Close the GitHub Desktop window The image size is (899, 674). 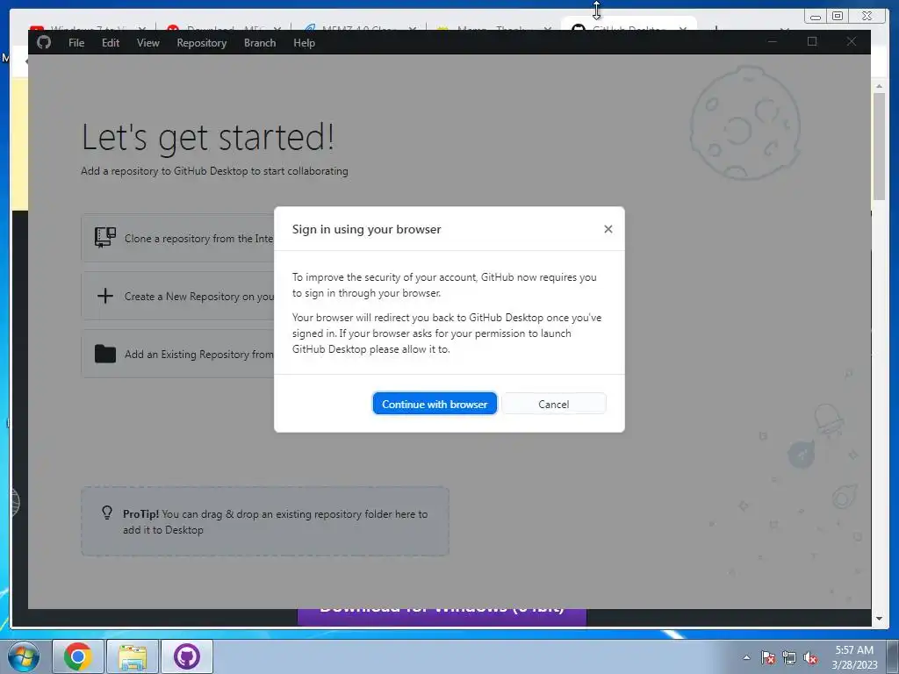click(x=852, y=41)
